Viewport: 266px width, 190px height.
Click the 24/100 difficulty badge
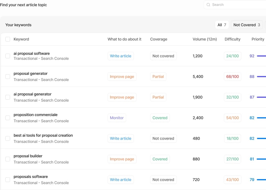tap(232, 56)
